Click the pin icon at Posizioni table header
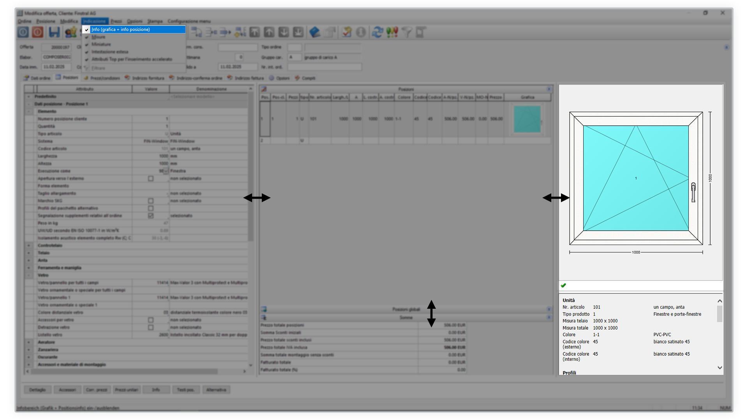748x420 pixels. coord(264,89)
